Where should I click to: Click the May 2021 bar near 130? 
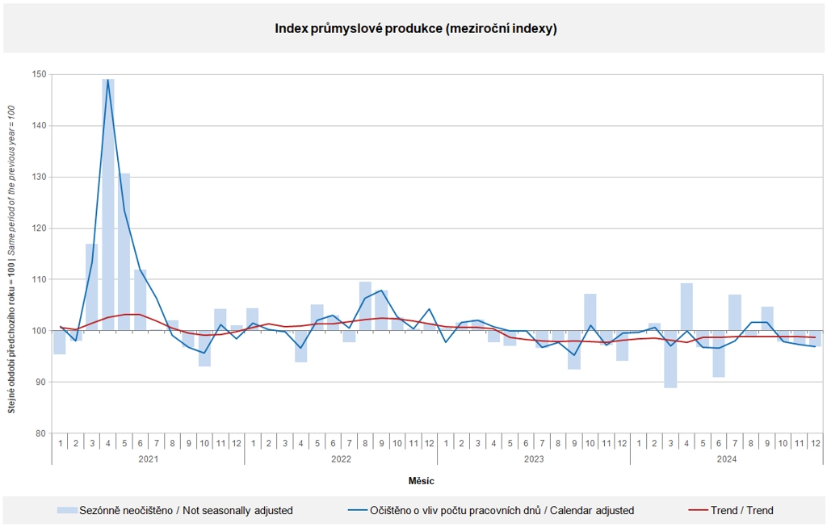pos(124,252)
